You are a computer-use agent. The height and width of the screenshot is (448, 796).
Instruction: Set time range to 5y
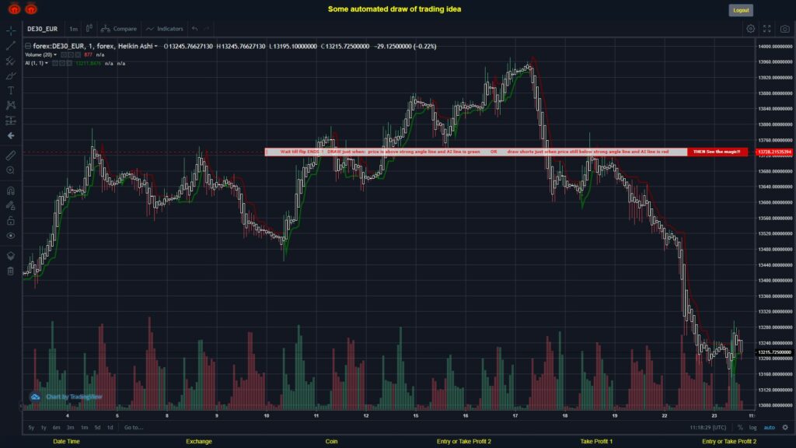point(31,428)
